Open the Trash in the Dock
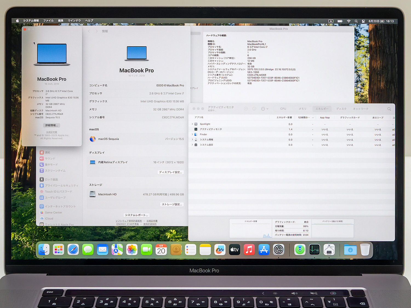Screen dimensions: 411x308 pos(365,249)
